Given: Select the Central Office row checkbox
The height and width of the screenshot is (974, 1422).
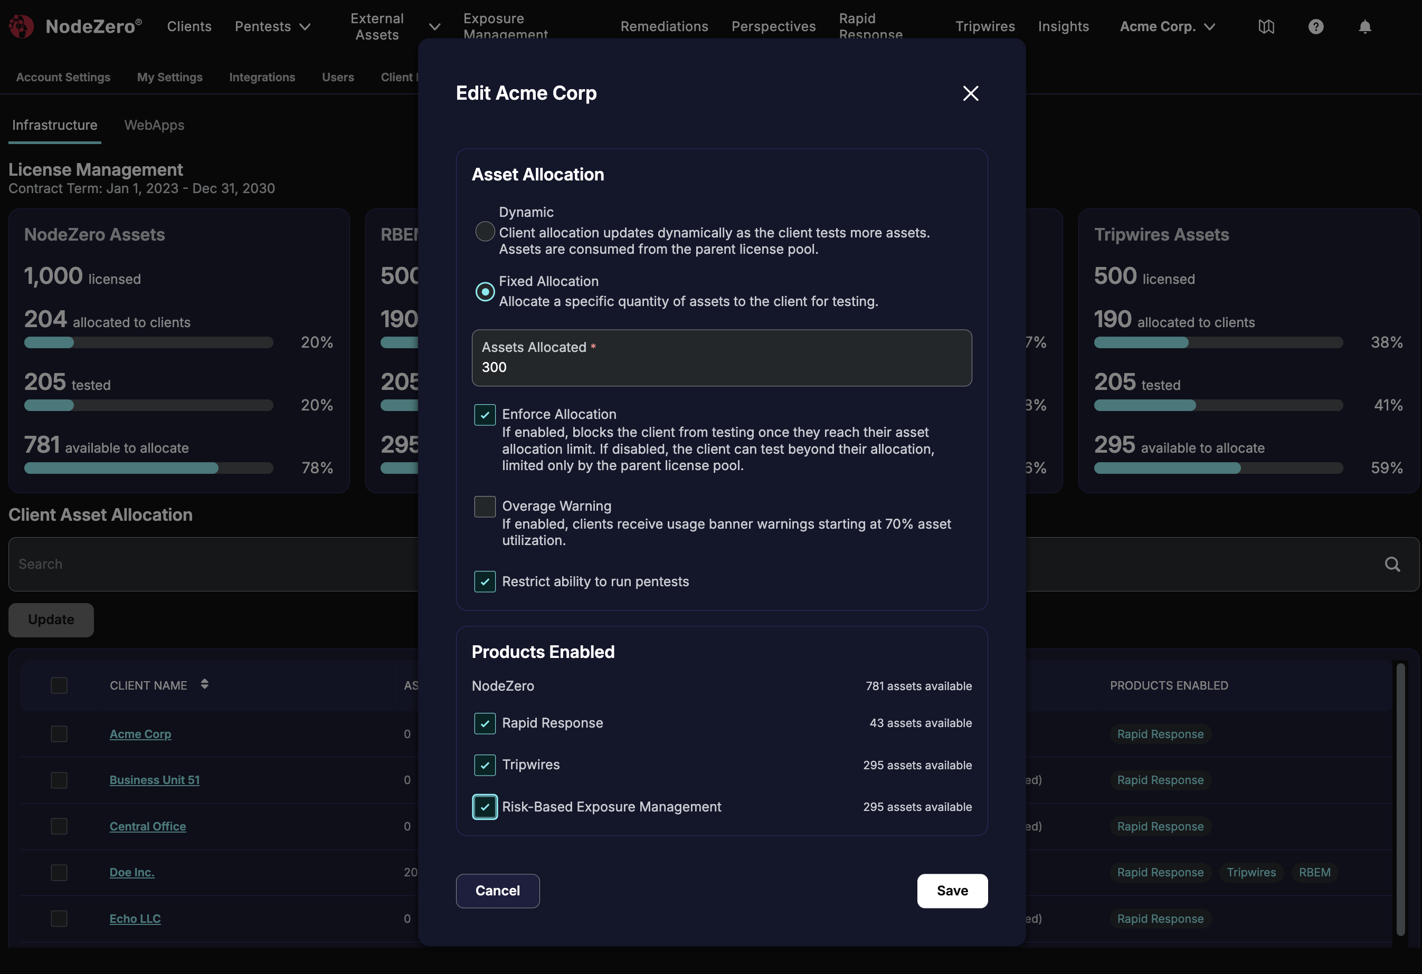Looking at the screenshot, I should click(x=59, y=826).
